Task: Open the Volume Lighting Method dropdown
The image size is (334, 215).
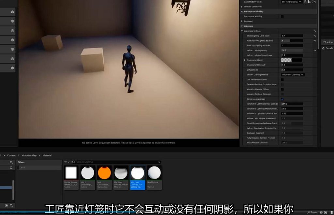Action: [292, 75]
